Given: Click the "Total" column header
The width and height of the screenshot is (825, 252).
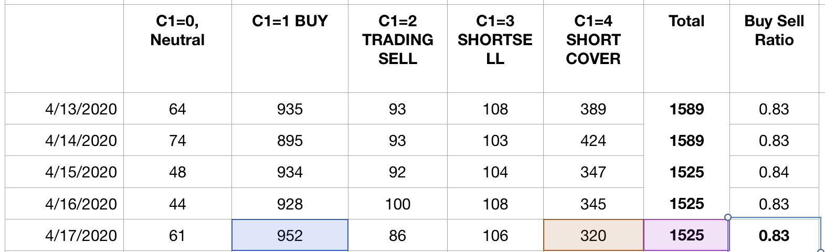Looking at the screenshot, I should tap(686, 21).
